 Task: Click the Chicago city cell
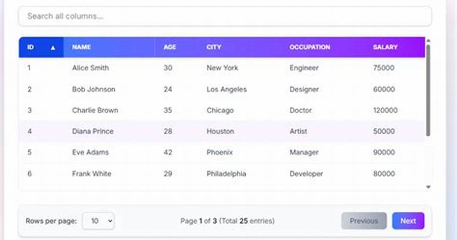(220, 110)
